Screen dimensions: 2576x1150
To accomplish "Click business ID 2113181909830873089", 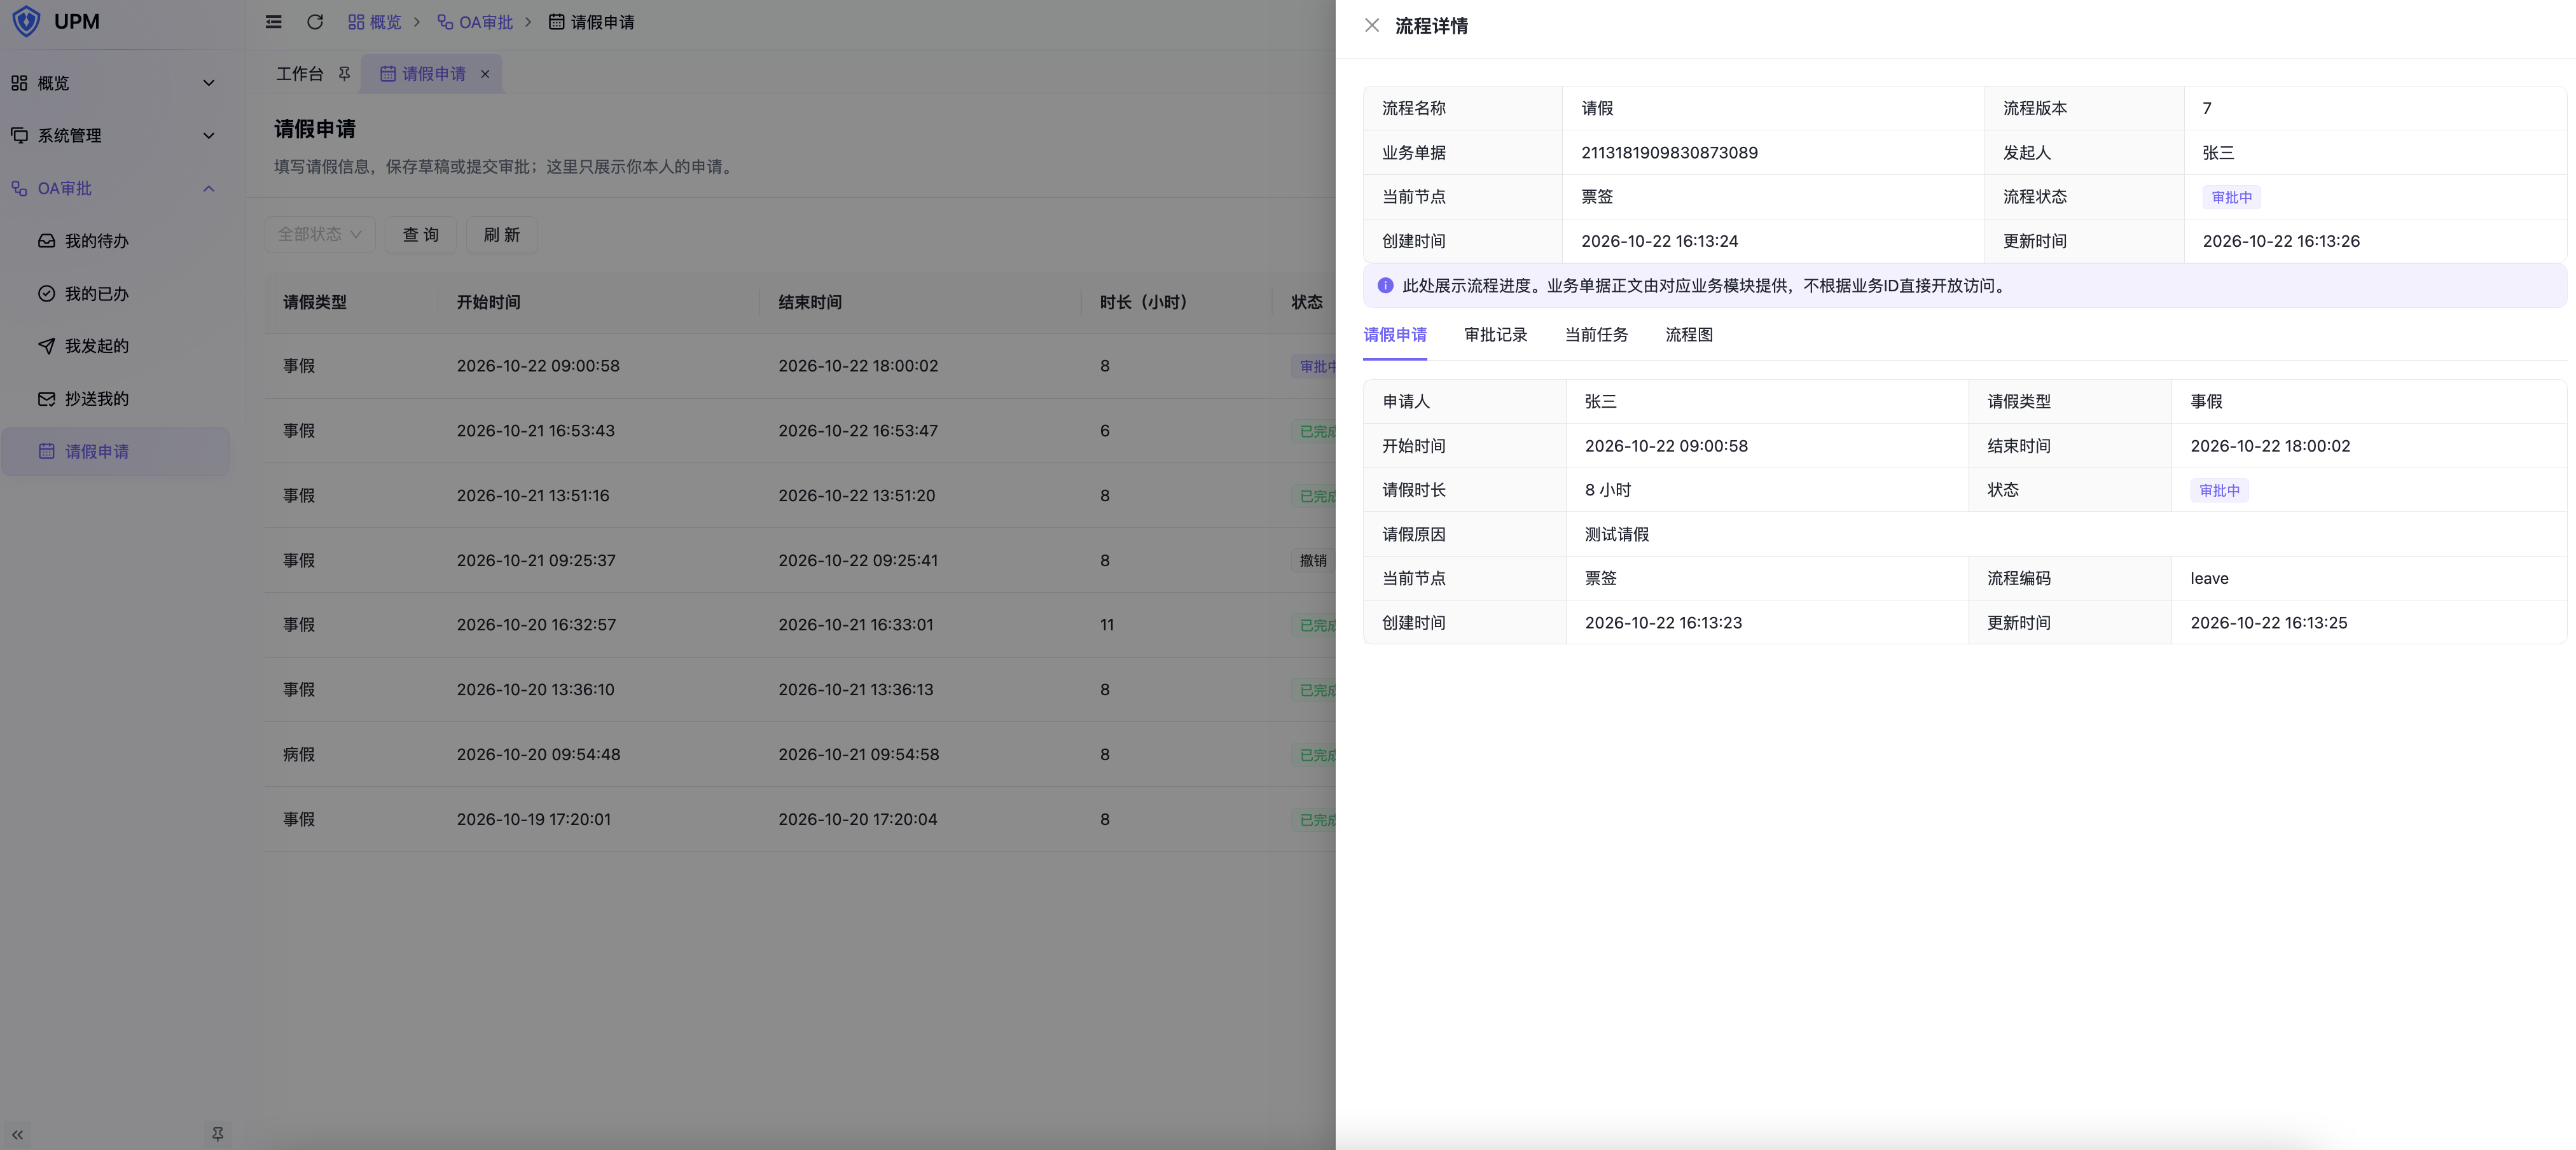I will (x=1669, y=153).
